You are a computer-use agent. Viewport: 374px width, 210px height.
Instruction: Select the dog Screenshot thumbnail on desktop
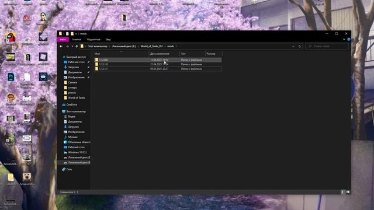[x=27, y=177]
